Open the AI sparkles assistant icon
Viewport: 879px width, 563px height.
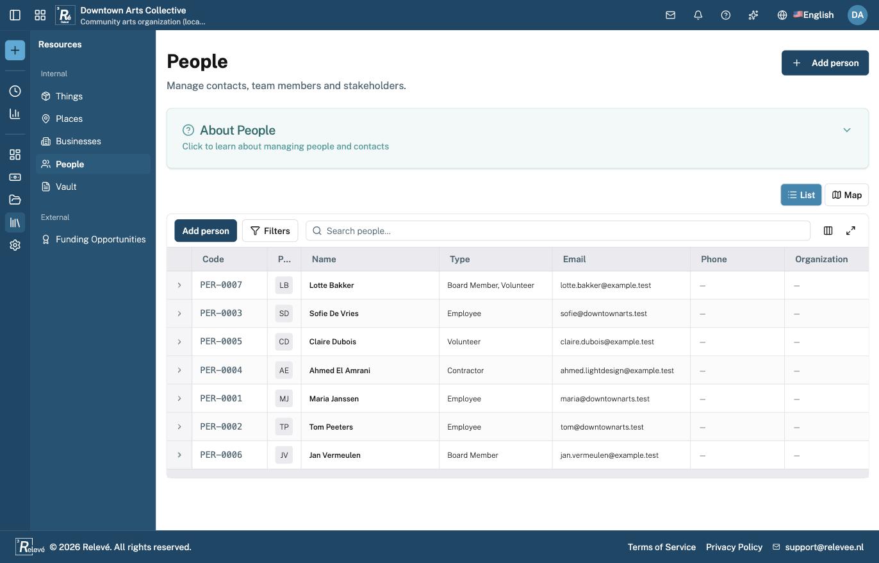tap(753, 15)
